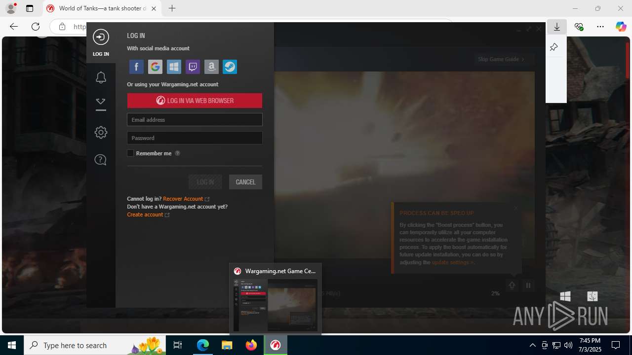Image resolution: width=632 pixels, height=355 pixels.
Task: Enable the Remember me checkbox
Action: [x=130, y=153]
